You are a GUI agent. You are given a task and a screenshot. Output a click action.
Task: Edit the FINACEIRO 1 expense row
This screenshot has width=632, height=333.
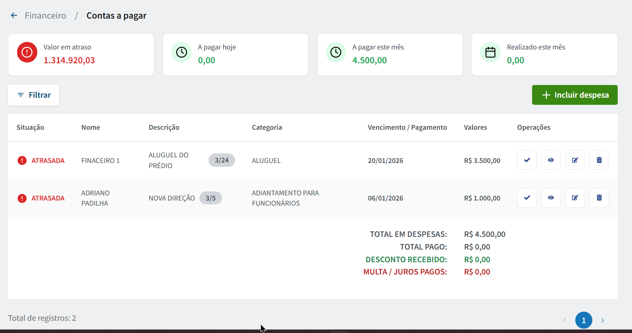[x=575, y=160]
